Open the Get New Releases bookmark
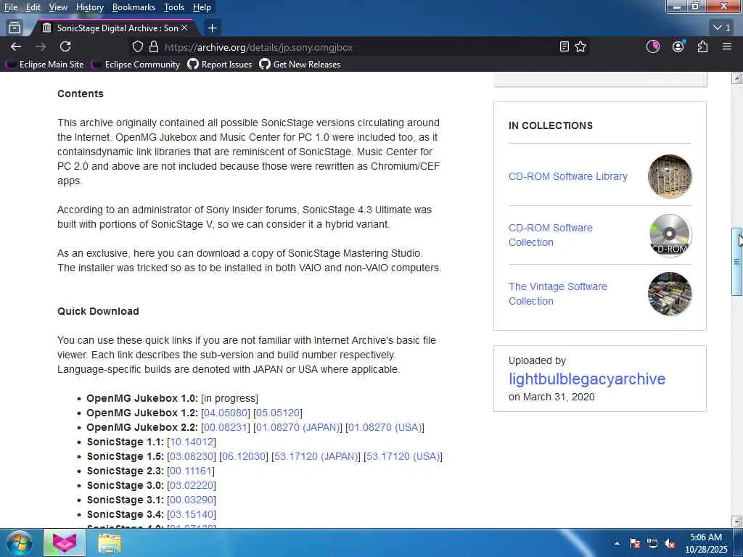 [x=300, y=65]
